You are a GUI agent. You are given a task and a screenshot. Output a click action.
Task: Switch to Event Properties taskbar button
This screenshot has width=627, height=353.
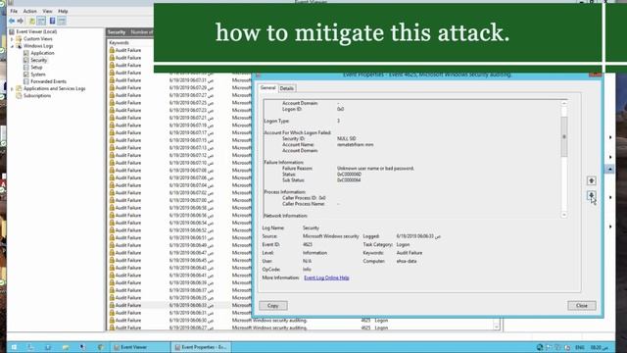point(201,347)
